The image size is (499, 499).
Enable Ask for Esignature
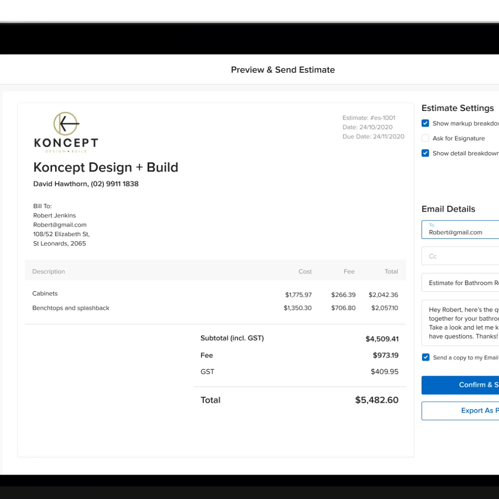point(425,138)
